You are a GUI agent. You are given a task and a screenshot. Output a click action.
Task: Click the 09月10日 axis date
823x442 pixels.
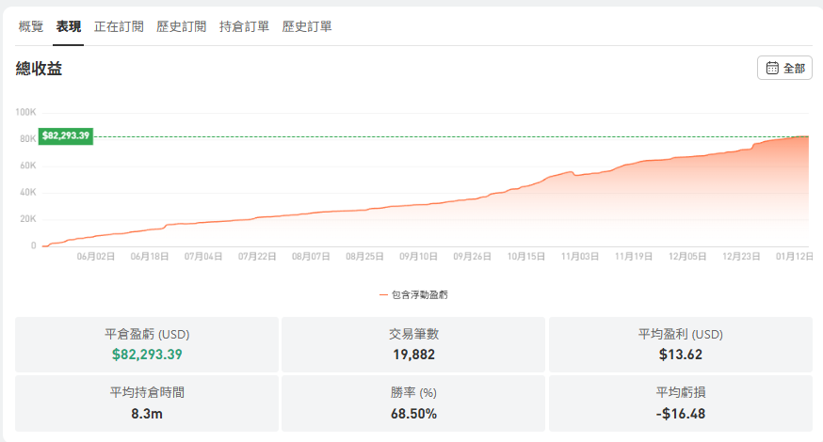(x=418, y=257)
